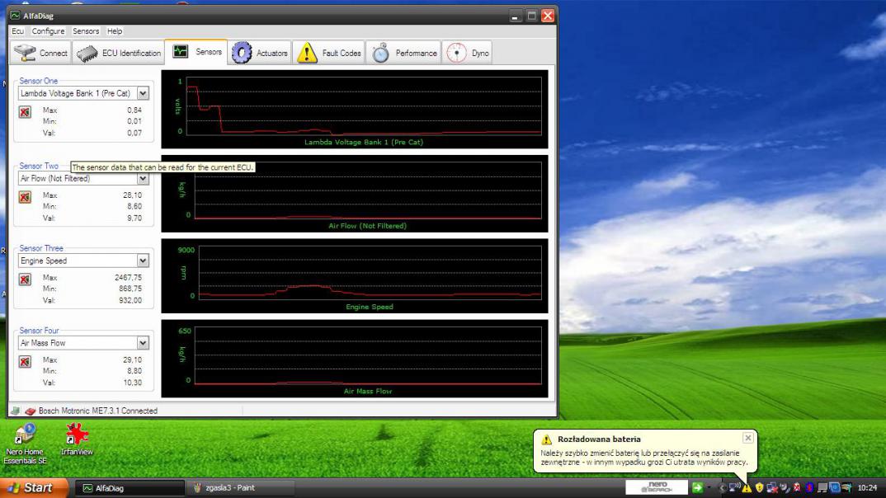Image resolution: width=886 pixels, height=498 pixels.
Task: Click Engine Speed Val value 932,00
Action: 130,300
